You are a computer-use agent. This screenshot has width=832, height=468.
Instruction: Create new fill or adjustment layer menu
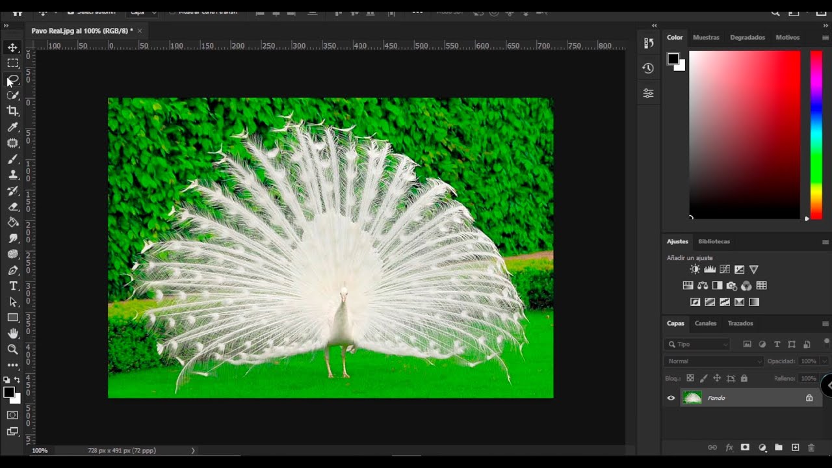click(762, 448)
